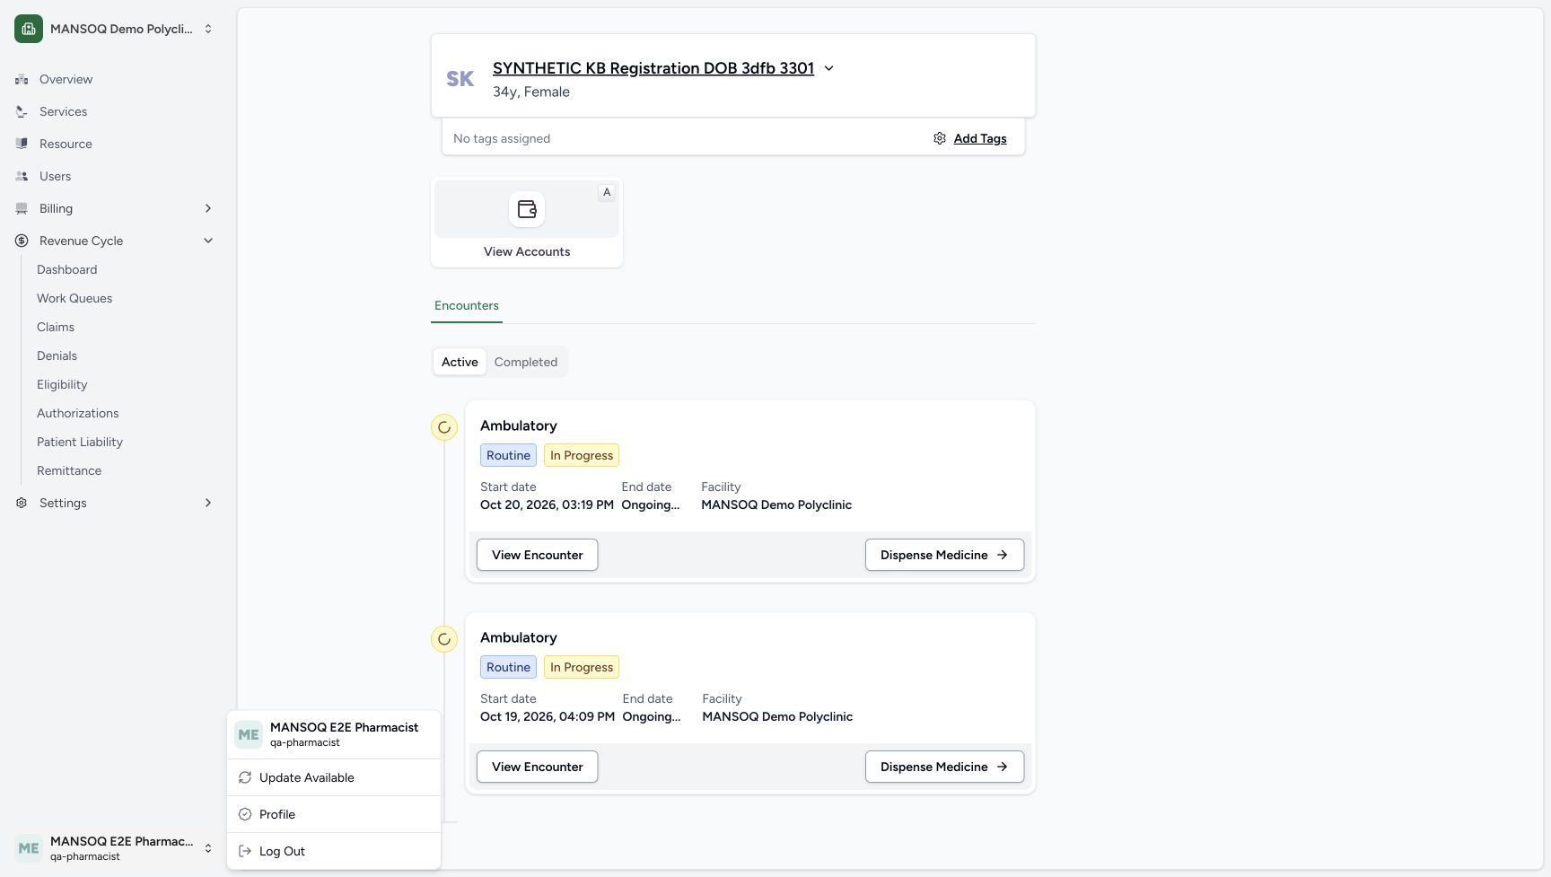Open the View Accounts card

point(527,223)
